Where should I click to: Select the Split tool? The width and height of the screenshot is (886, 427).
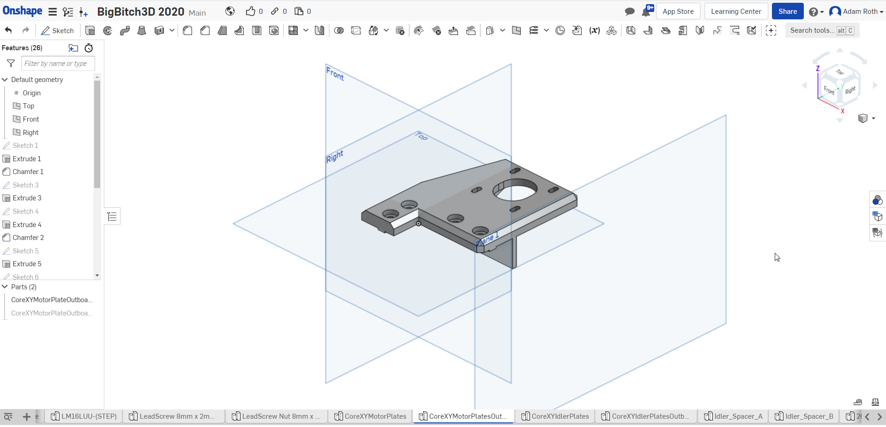[x=356, y=30]
